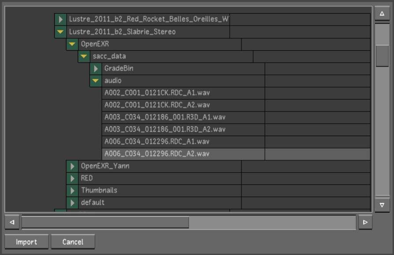Image resolution: width=394 pixels, height=255 pixels.
Task: Click the sacc_data row label
Action: tap(109, 56)
